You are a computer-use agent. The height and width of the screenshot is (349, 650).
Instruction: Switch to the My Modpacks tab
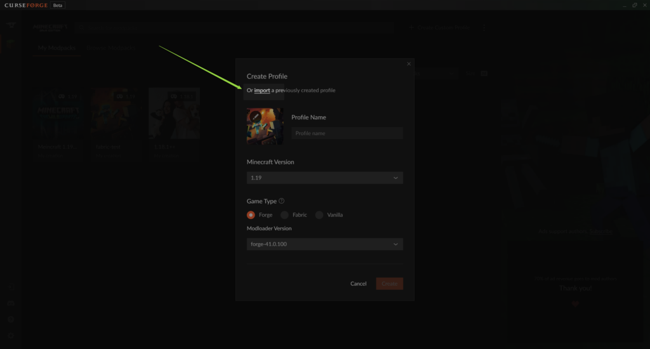(56, 48)
